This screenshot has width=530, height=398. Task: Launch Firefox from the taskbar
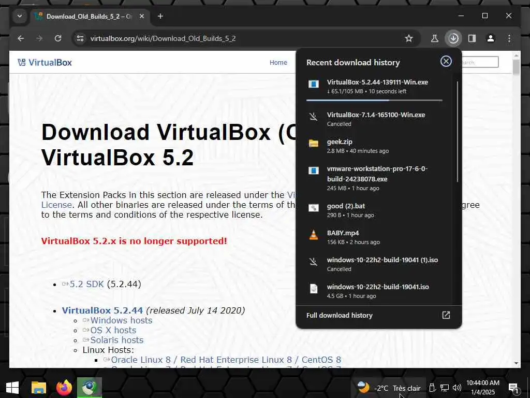point(64,388)
